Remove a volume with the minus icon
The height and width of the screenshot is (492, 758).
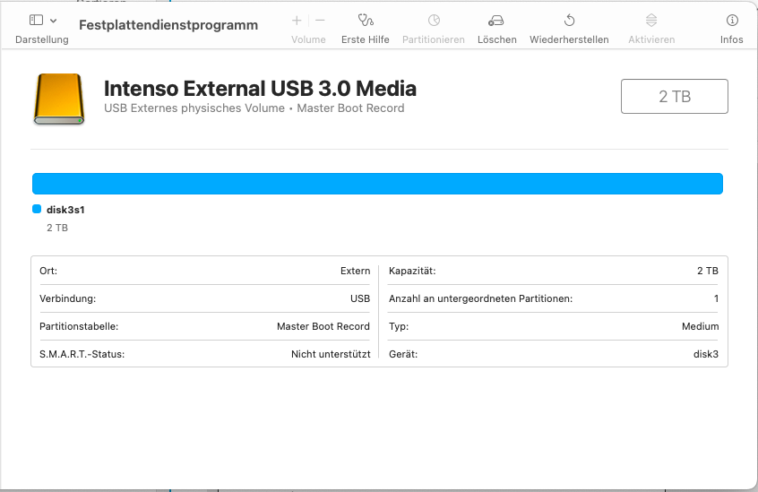click(320, 20)
